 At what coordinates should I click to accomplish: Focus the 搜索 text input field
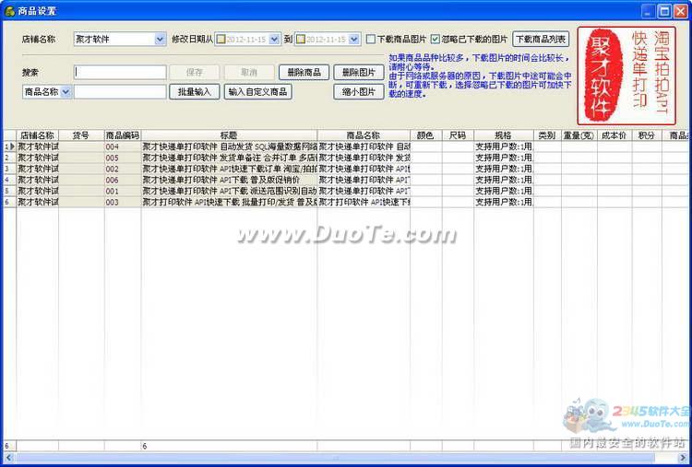pos(120,72)
